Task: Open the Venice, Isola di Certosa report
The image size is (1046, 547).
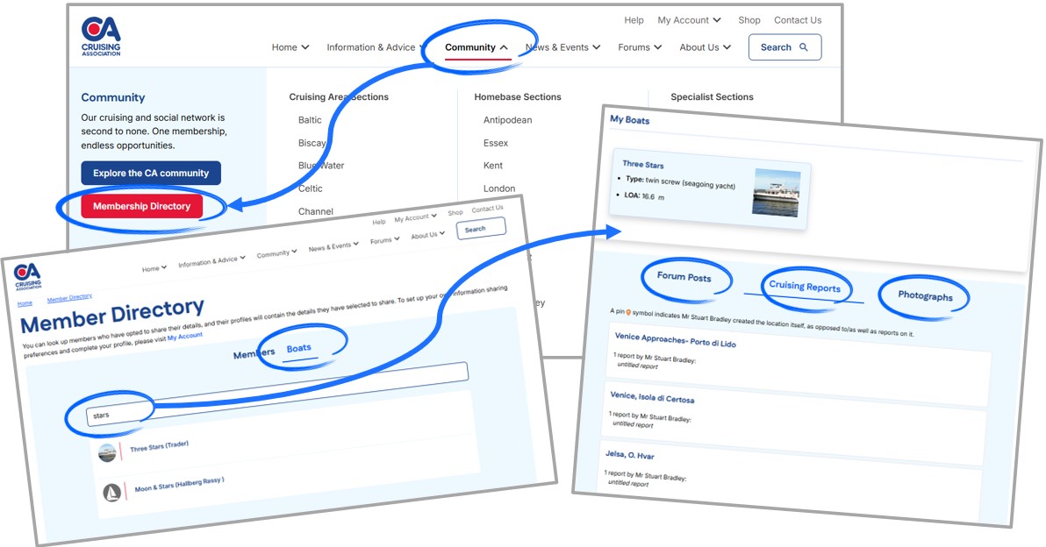Action: (x=652, y=397)
